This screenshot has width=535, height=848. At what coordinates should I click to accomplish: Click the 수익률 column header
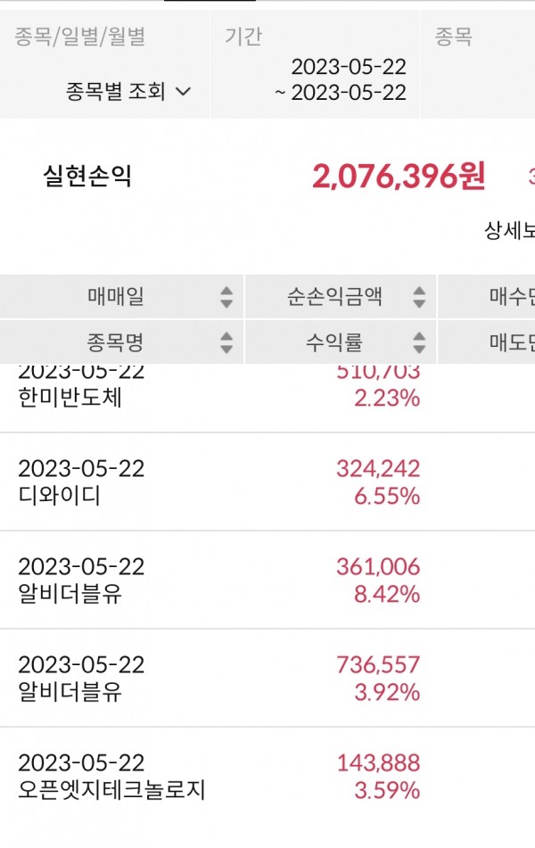[334, 342]
